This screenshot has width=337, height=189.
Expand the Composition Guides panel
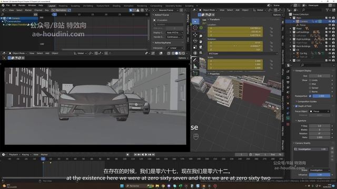click(x=306, y=101)
